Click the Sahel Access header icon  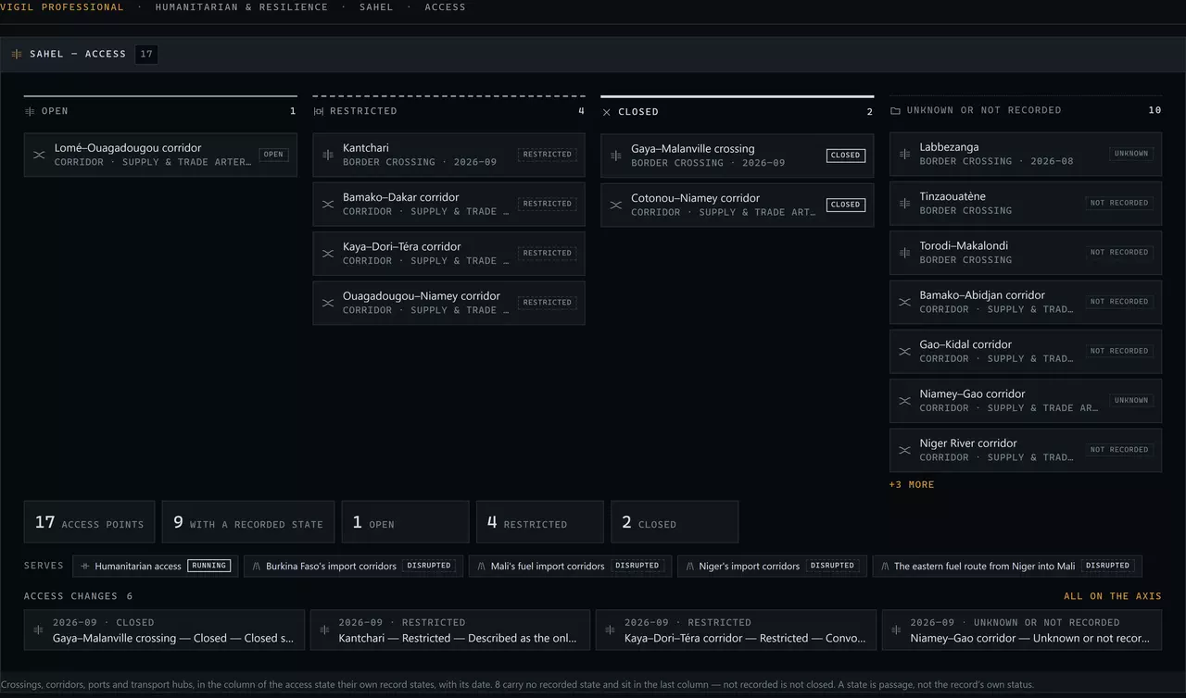17,54
